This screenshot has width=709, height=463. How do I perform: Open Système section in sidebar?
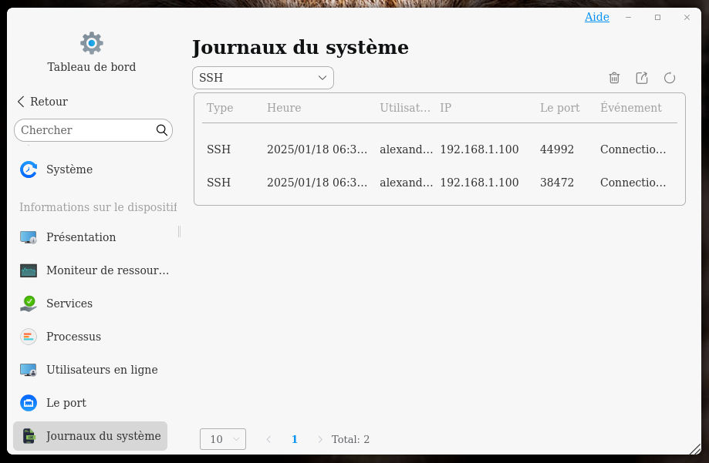[69, 169]
